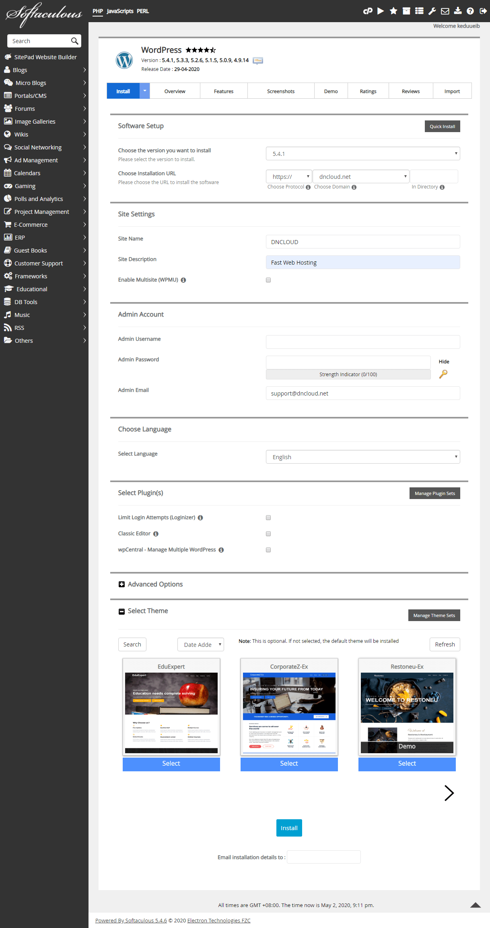Click the WordPress logo

[x=124, y=60]
